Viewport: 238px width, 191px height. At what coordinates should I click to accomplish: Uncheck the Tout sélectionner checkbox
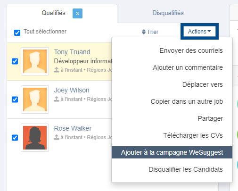[x=17, y=33]
